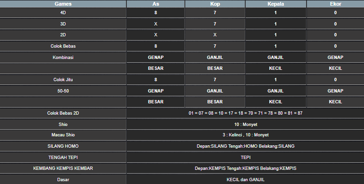Select the Colok Bebas 2D label

[63, 113]
